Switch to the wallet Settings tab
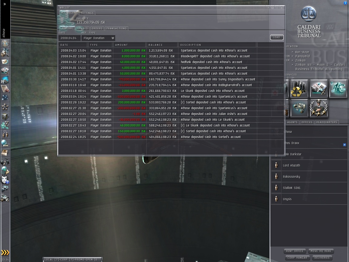 [x=87, y=13]
